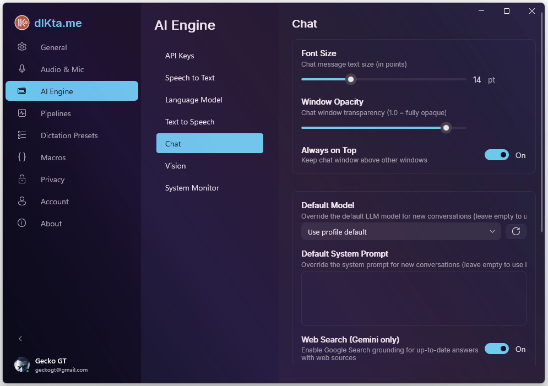Image resolution: width=548 pixels, height=386 pixels.
Task: Open the Account page
Action: click(x=72, y=201)
